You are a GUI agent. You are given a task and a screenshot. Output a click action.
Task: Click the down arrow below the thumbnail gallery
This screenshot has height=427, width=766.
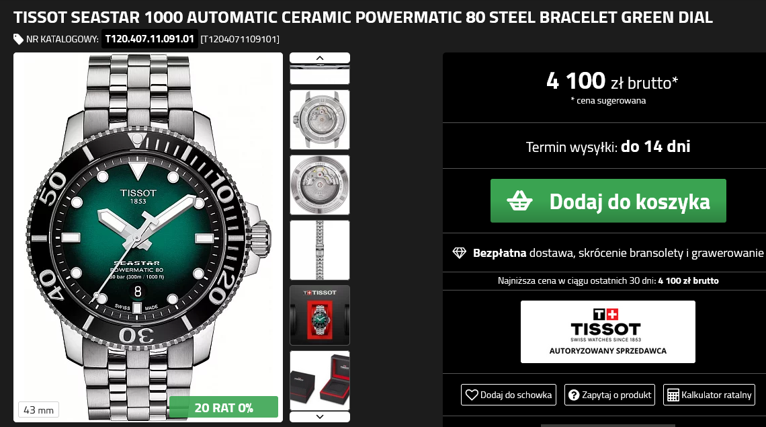point(319,417)
